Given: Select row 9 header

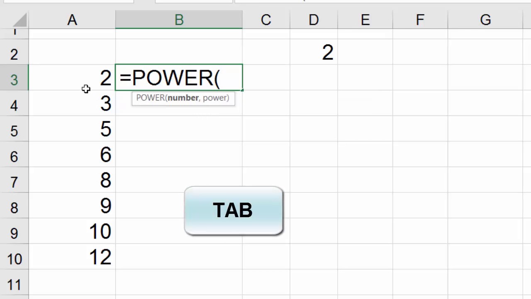Looking at the screenshot, I should [x=14, y=231].
